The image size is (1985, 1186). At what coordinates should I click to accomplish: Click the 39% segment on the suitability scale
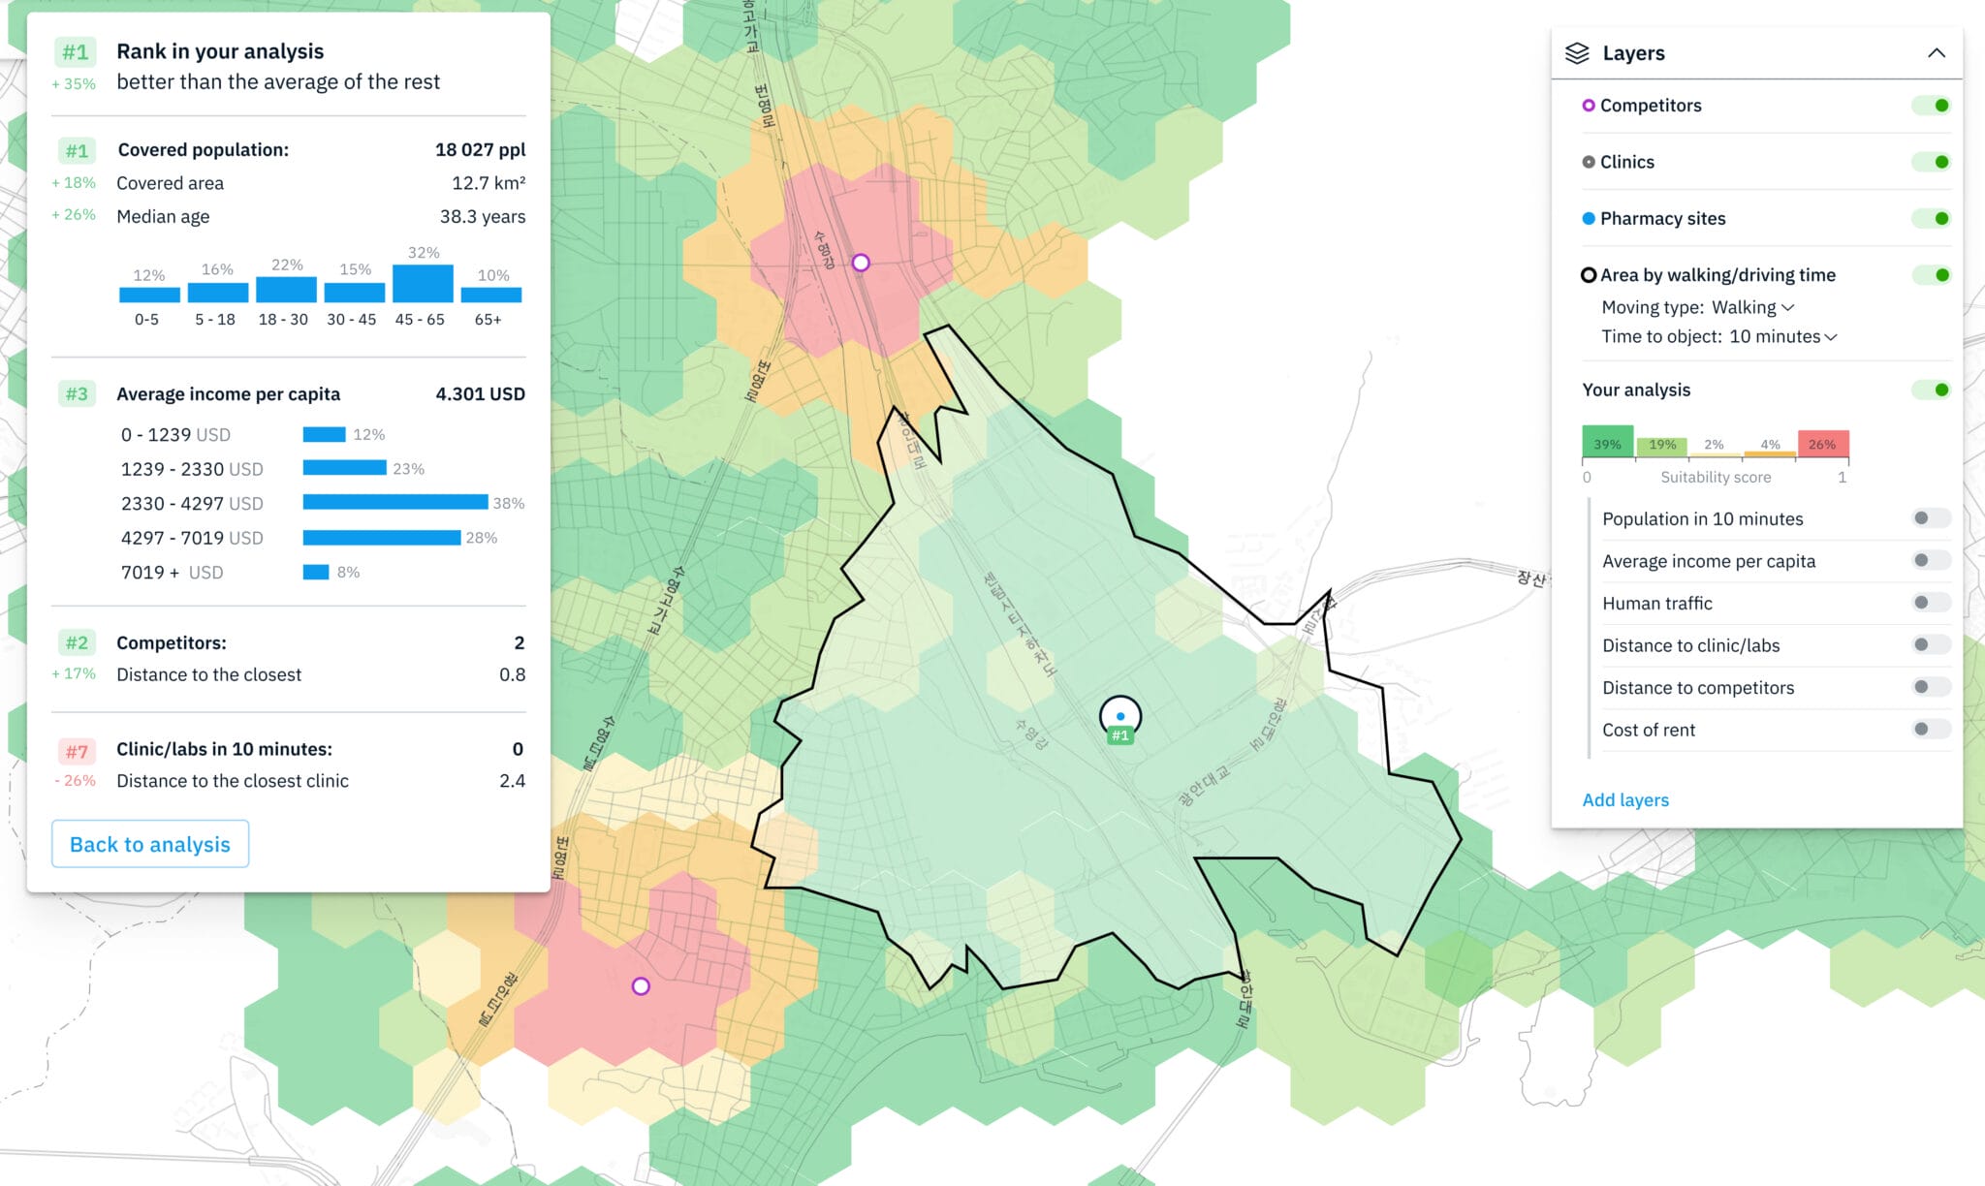tap(1607, 443)
